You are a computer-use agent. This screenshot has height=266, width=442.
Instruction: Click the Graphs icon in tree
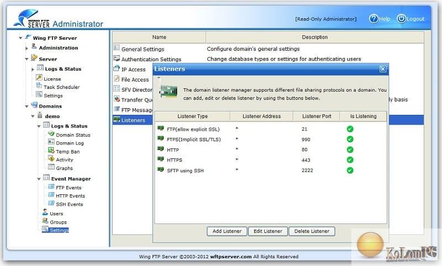tap(51, 167)
